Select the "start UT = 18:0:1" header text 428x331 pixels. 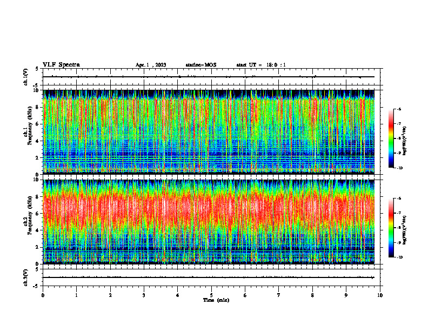point(261,65)
